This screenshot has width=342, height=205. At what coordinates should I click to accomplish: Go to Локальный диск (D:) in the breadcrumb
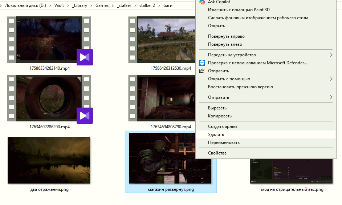tap(25, 5)
